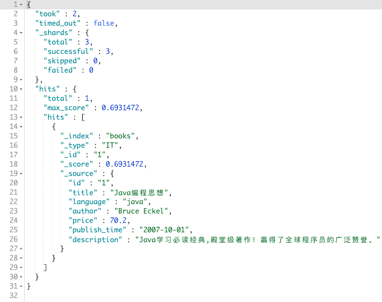The width and height of the screenshot is (382, 302).
Task: Collapse the outer "hits" object on line 10
Action: click(21, 89)
